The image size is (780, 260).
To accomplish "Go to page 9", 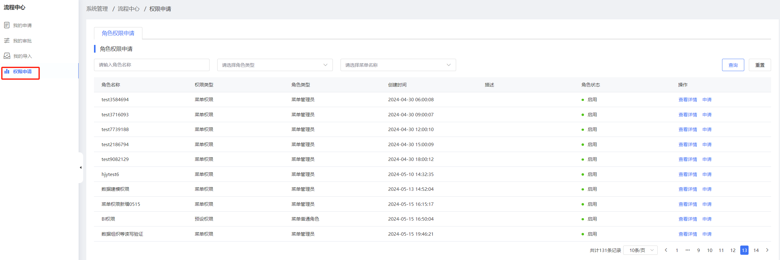I will point(698,250).
